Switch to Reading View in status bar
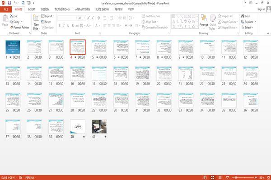Viewport: 271px width, 180px height. (220, 177)
